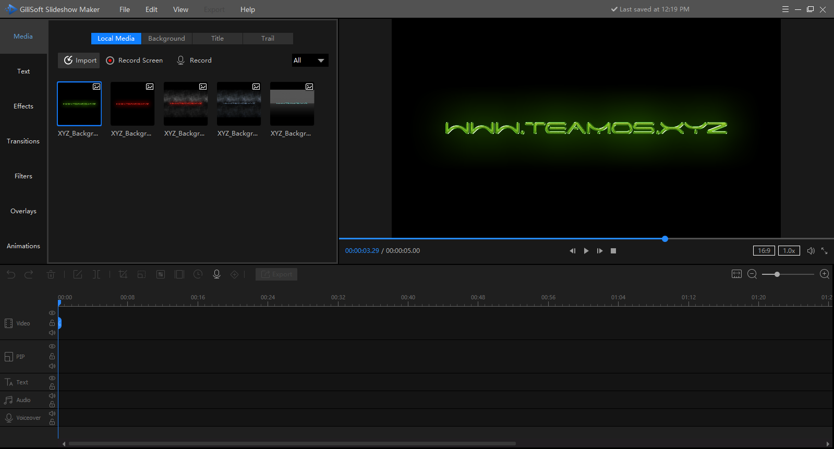Lock the PIP track
This screenshot has width=834, height=449.
click(x=52, y=356)
